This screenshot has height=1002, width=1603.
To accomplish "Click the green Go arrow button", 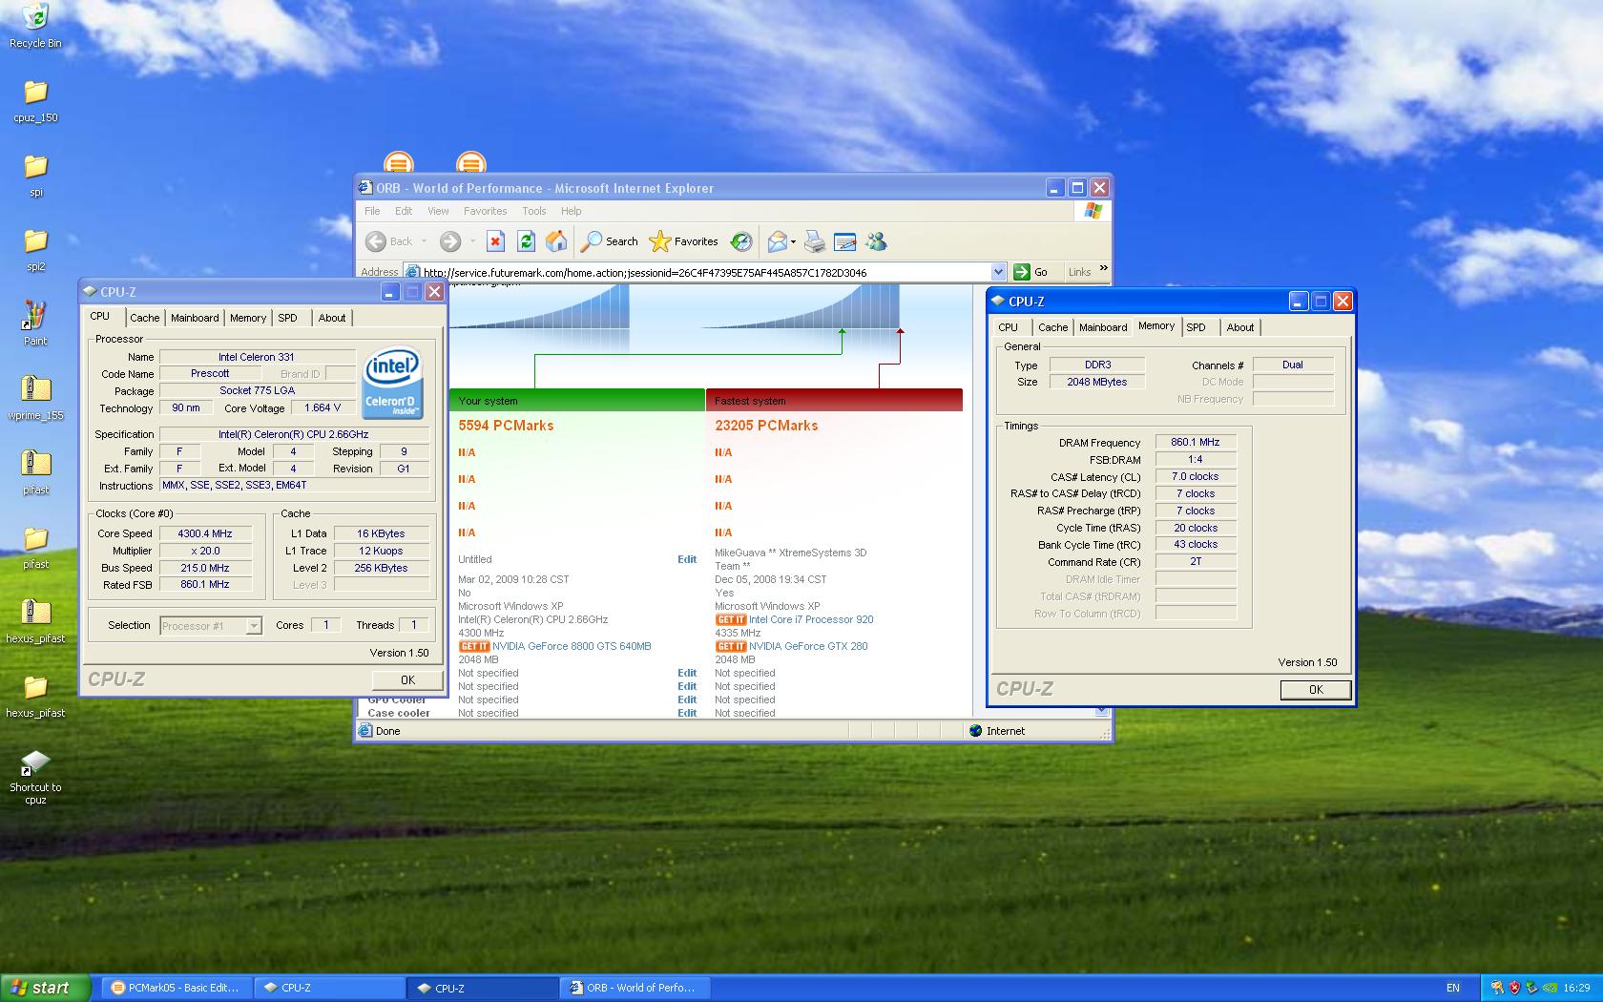I will pyautogui.click(x=1022, y=272).
